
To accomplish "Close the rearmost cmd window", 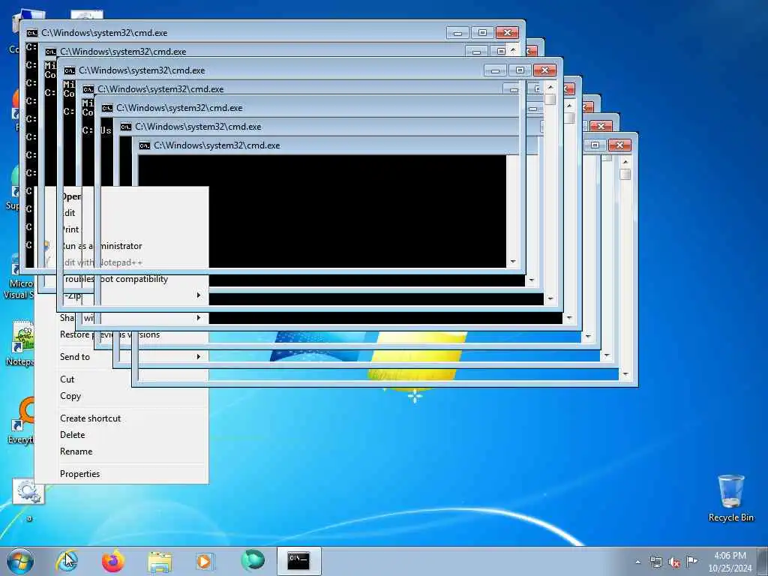I will click(x=619, y=145).
